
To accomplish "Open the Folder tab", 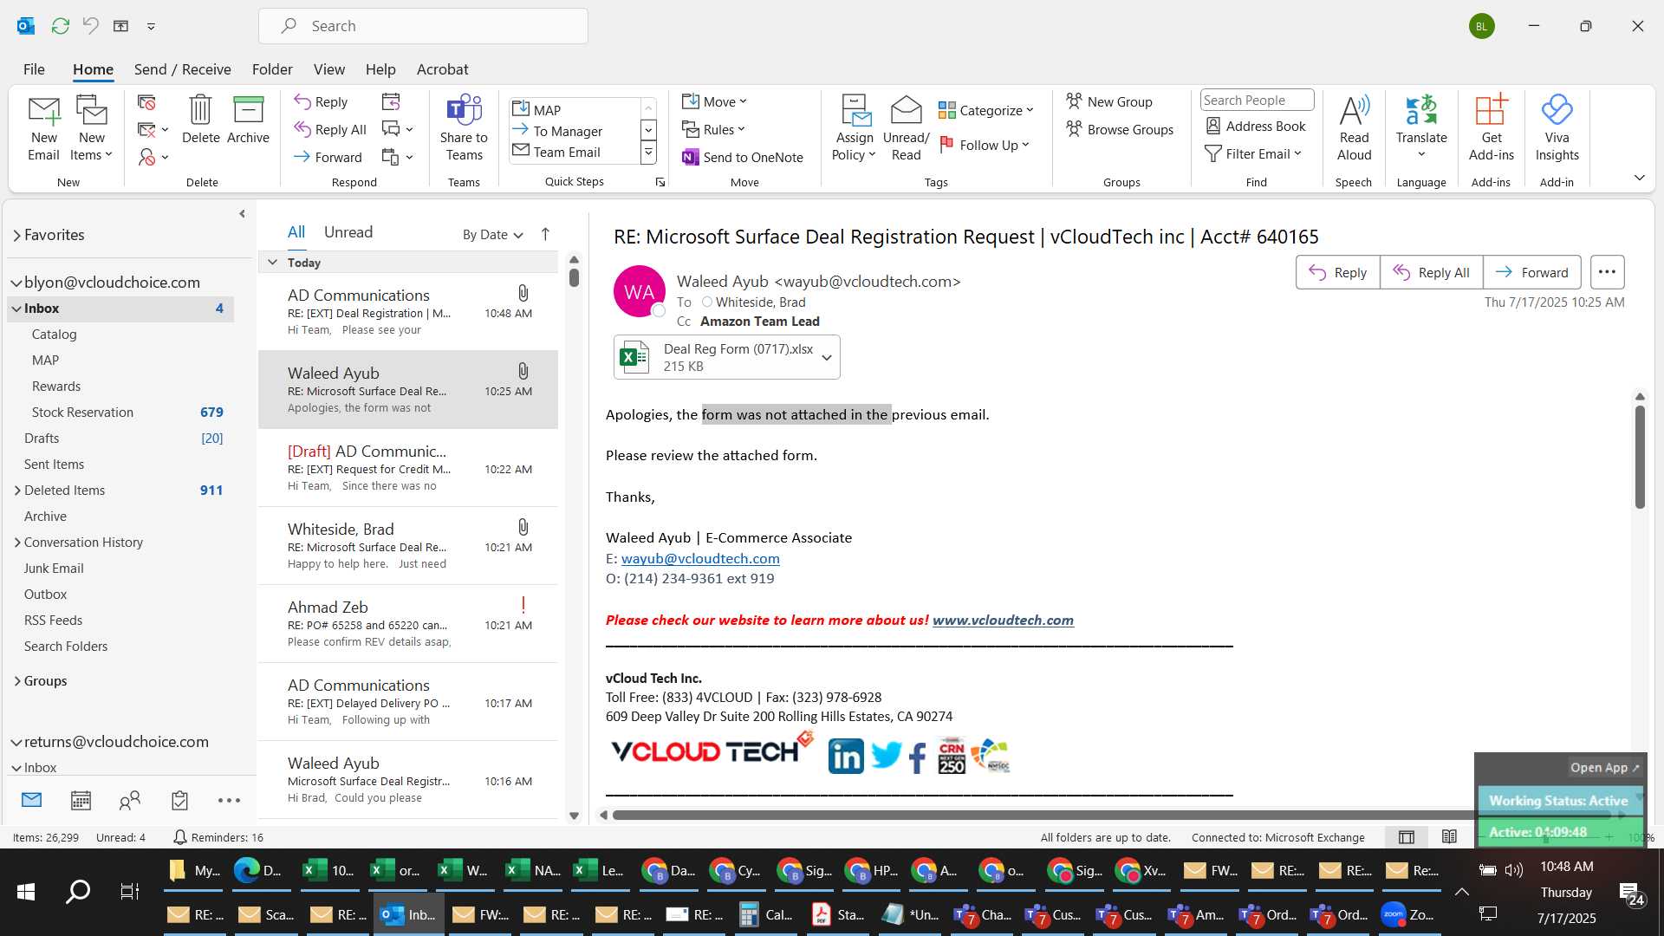I will (272, 69).
